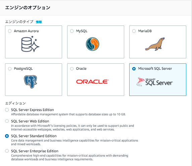Choose SQL Server Enterprise Edition radio button
Image resolution: width=192 pixels, height=166 pixels.
coord(7,151)
